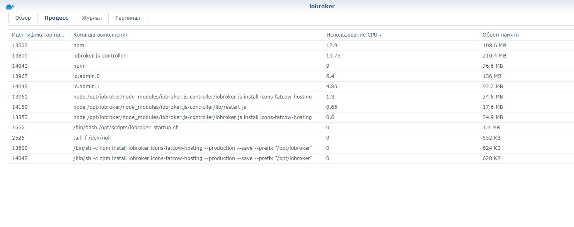Screen dimensions: 574x227
Task: Click CPU usage value 1.3
Action: (330, 96)
